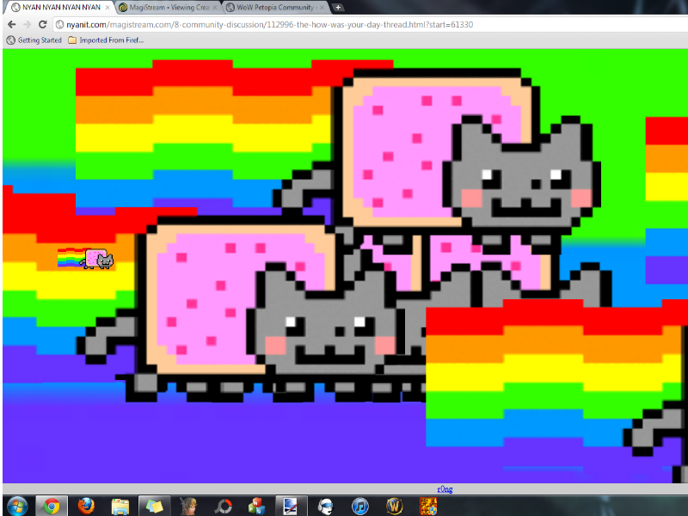Image resolution: width=688 pixels, height=516 pixels.
Task: Open the Getting Started bookmark
Action: coord(34,40)
